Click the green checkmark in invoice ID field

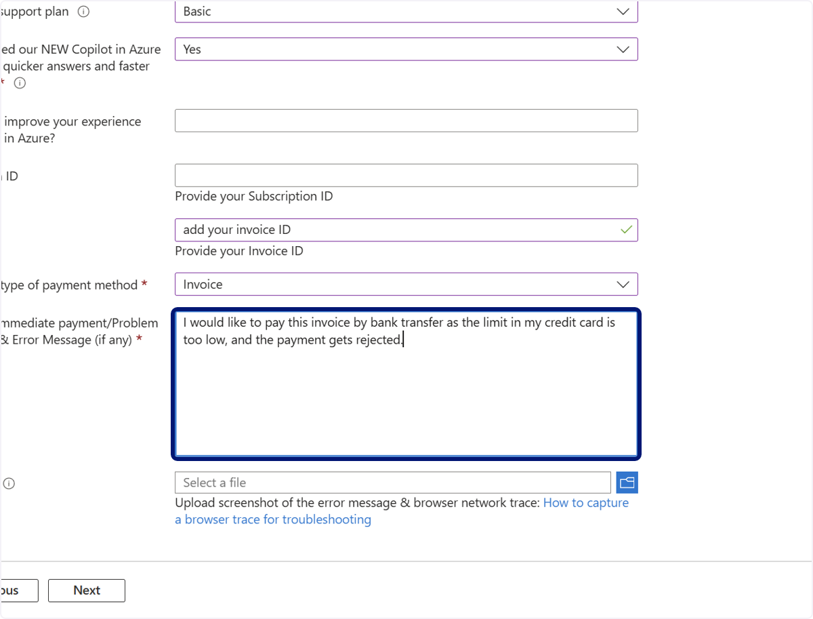click(626, 230)
